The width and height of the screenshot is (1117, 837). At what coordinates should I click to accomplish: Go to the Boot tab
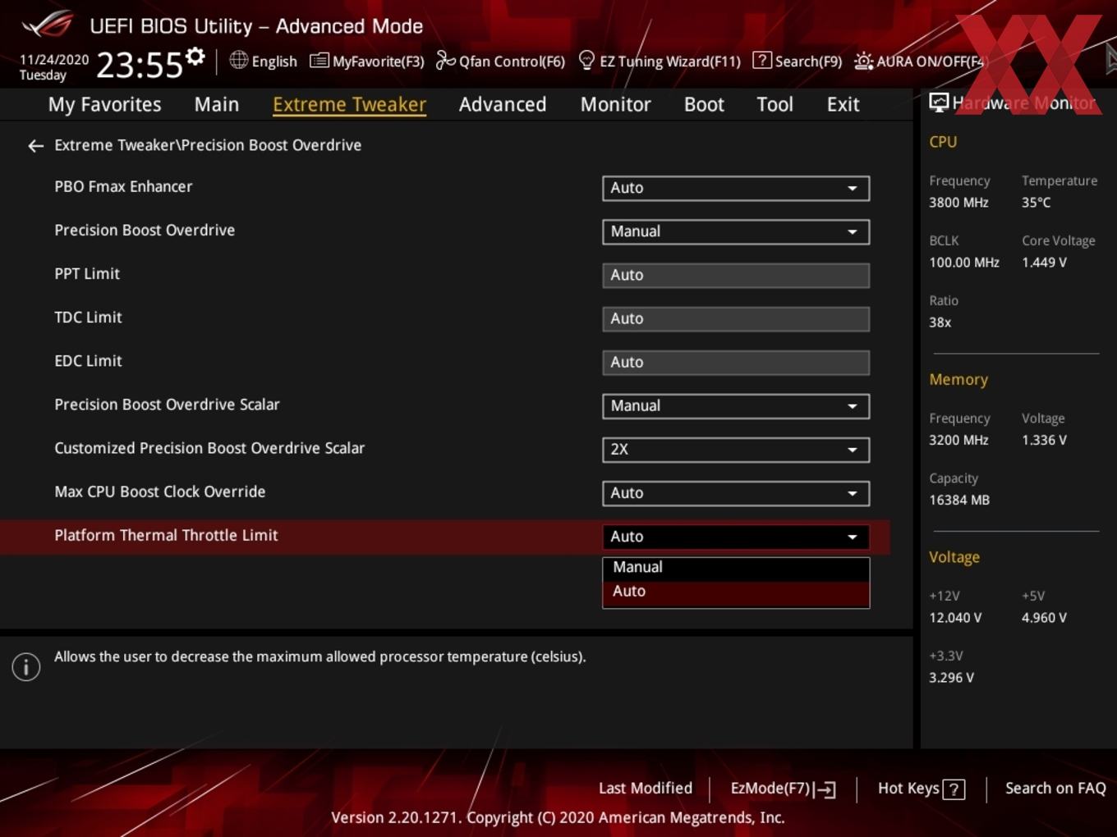point(704,104)
